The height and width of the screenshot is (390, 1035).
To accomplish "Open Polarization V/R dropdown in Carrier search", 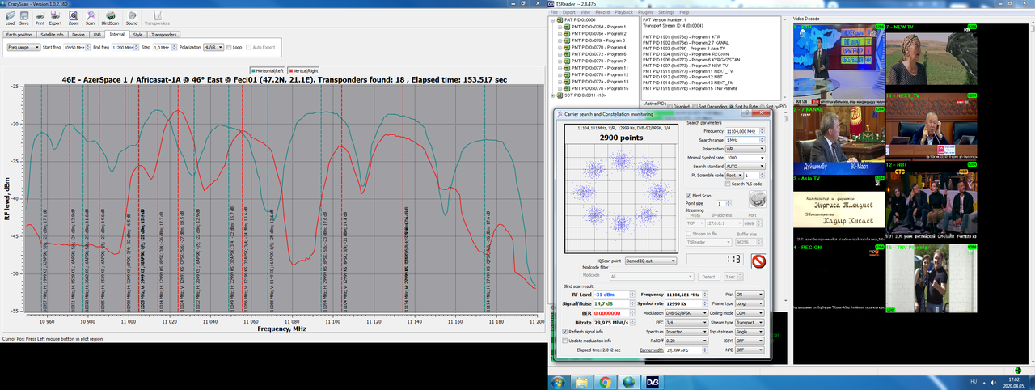I will 745,149.
